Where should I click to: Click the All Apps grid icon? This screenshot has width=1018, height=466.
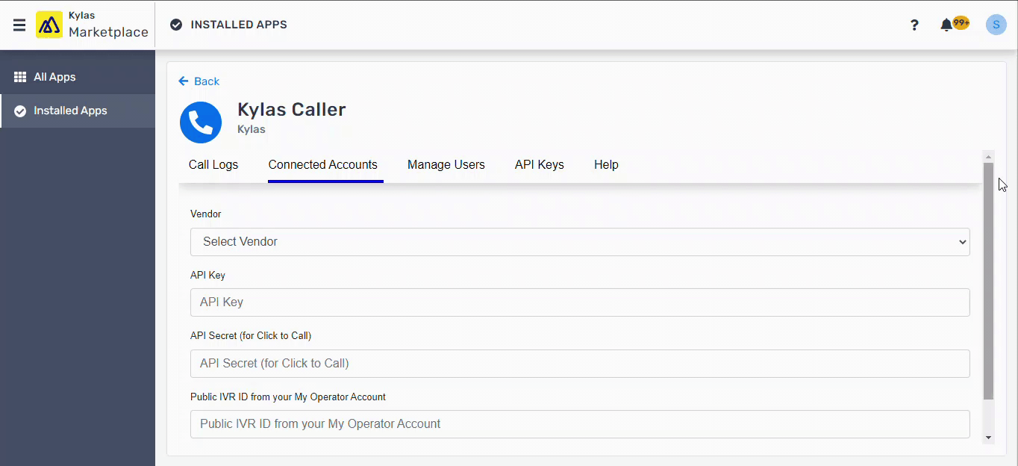20,77
